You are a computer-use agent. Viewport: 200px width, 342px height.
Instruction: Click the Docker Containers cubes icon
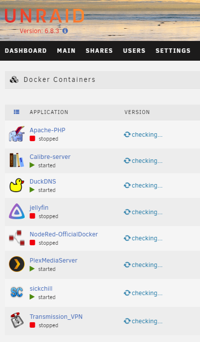point(14,79)
